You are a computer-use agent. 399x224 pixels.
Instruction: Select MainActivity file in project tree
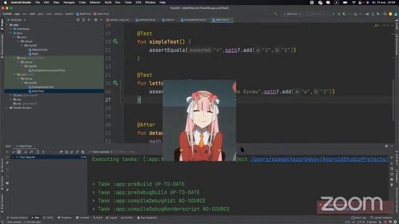tap(38, 50)
